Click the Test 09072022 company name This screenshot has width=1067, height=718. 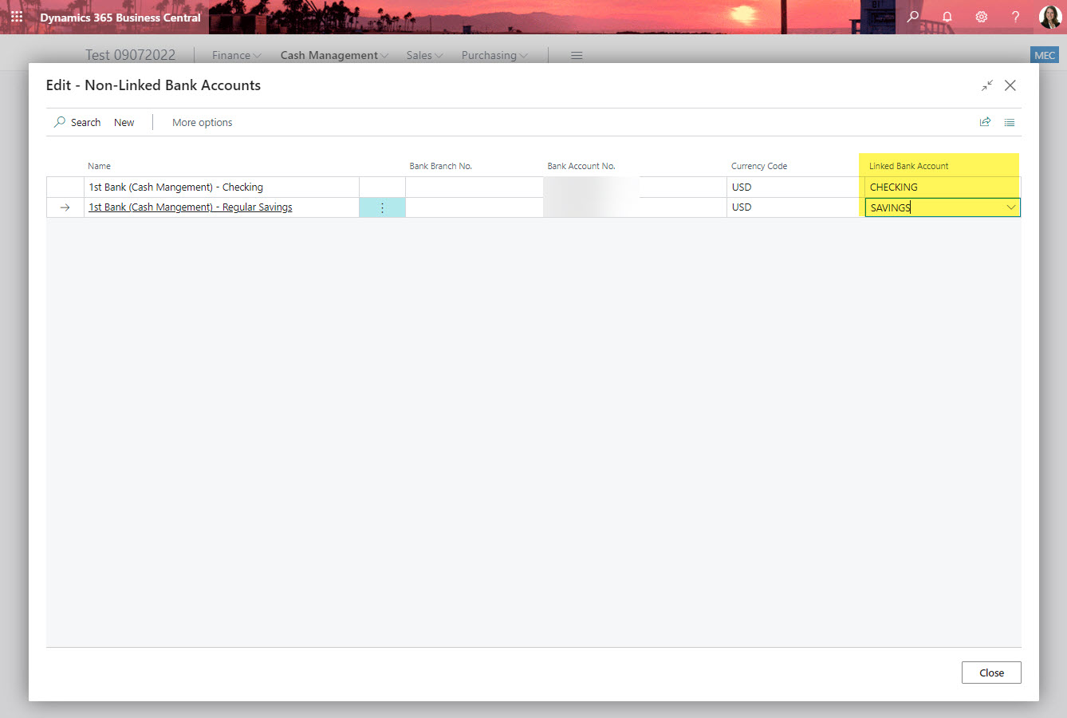point(130,55)
